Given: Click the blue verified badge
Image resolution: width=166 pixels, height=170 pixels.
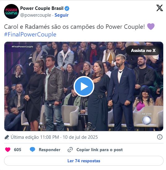Looking at the screenshot, I should point(67,8).
